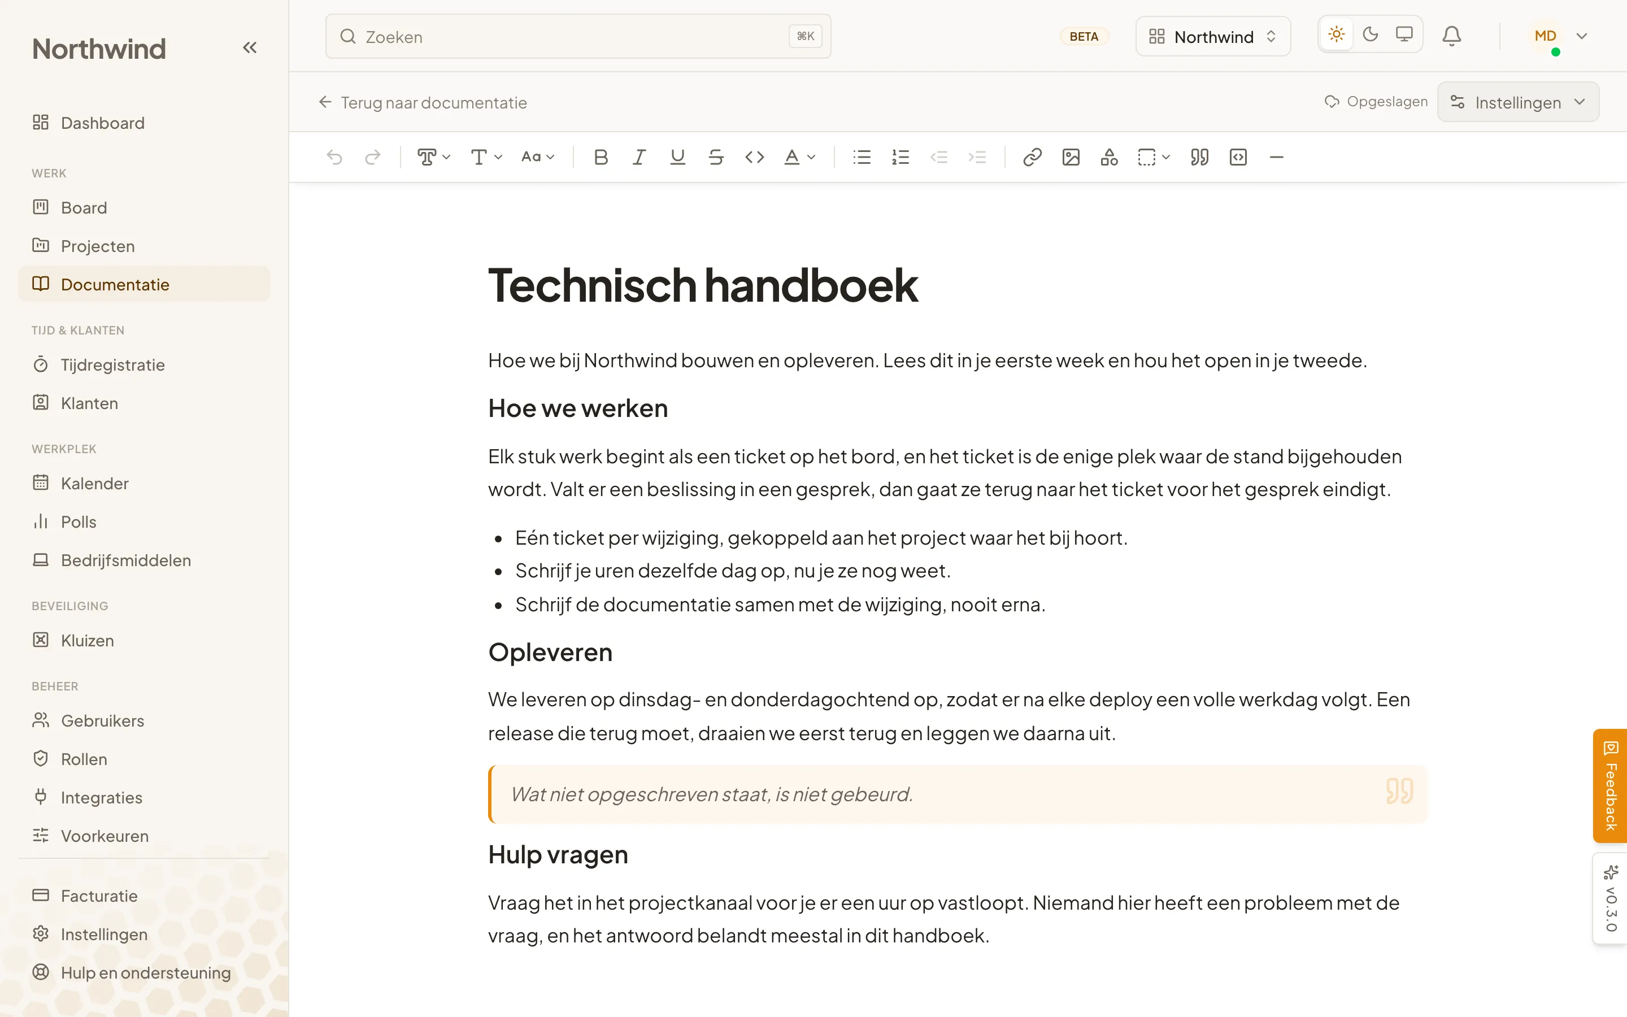
Task: Click the undo icon in the editor toolbar
Action: 334,158
